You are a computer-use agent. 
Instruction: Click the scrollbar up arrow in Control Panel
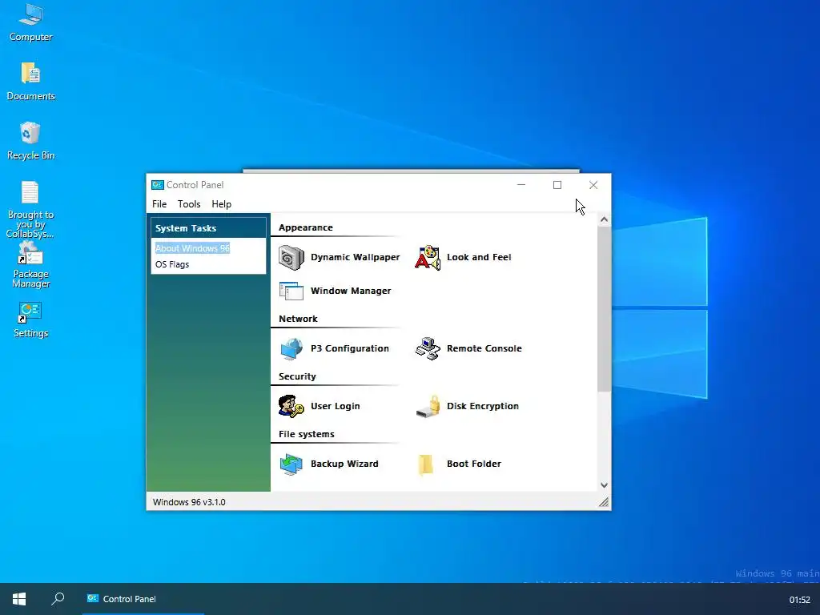pos(604,219)
